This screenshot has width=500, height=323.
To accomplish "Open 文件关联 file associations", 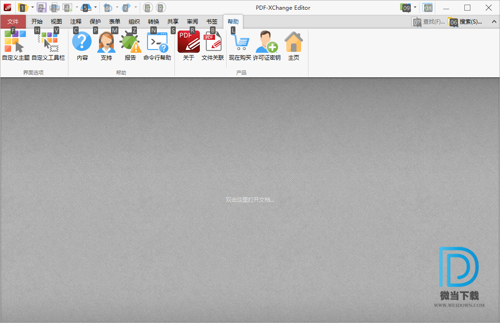I will (213, 45).
